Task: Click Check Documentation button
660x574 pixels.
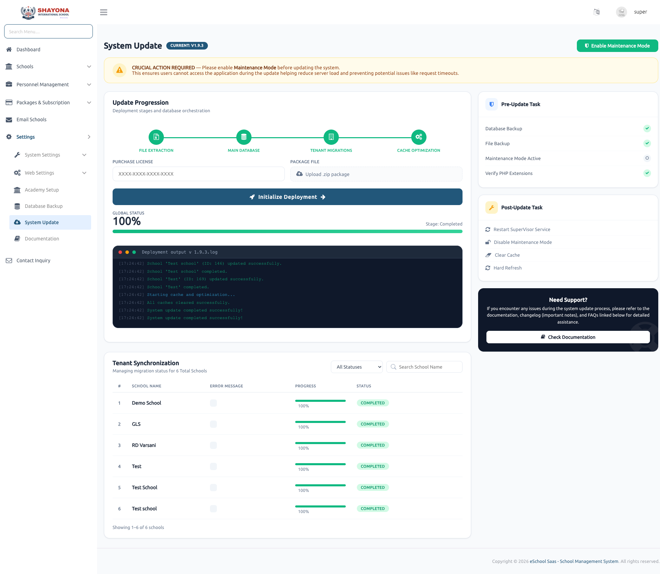Action: [568, 337]
